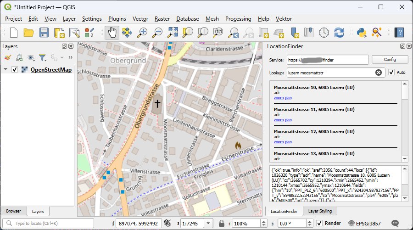
Task: Open the map scale dropdown arrow
Action: coord(208,224)
